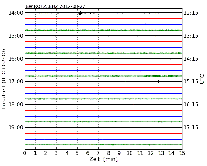Select the 18:00 local time label
Viewport: 207px width, 166px height.
[16, 105]
